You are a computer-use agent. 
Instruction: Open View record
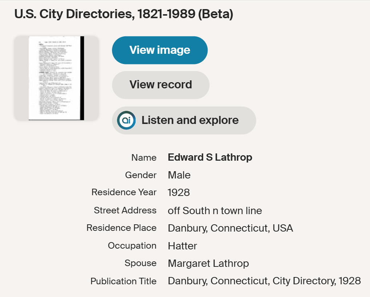point(161,85)
